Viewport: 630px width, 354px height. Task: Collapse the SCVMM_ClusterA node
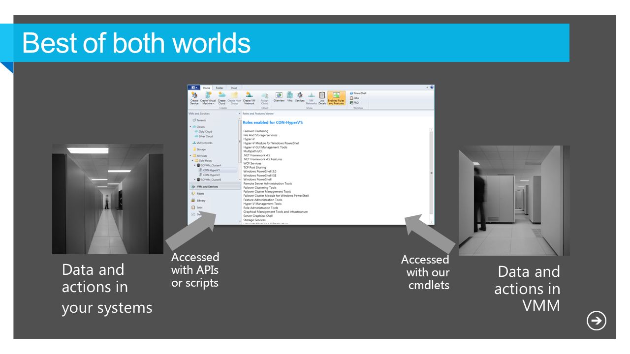(195, 165)
